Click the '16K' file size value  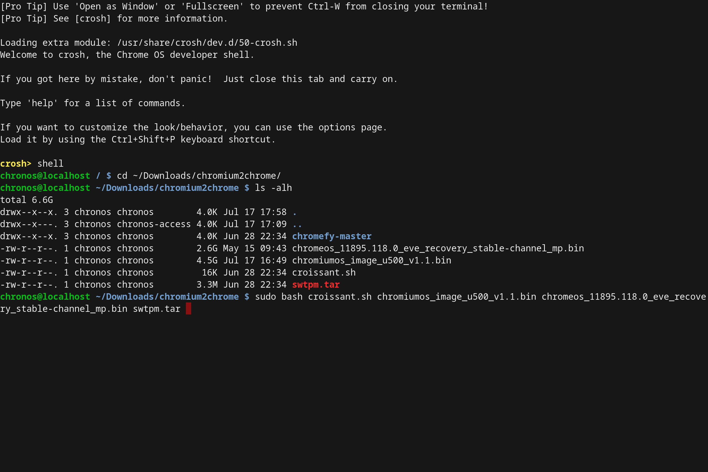209,272
